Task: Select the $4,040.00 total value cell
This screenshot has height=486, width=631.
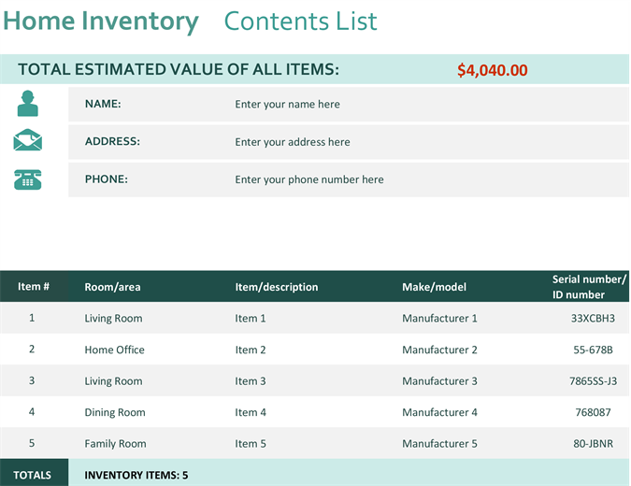Action: coord(493,70)
